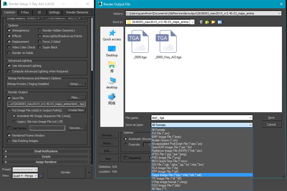The height and width of the screenshot is (191, 287).
Task: Expand the Assign Renderer rollout
Action: [46, 162]
